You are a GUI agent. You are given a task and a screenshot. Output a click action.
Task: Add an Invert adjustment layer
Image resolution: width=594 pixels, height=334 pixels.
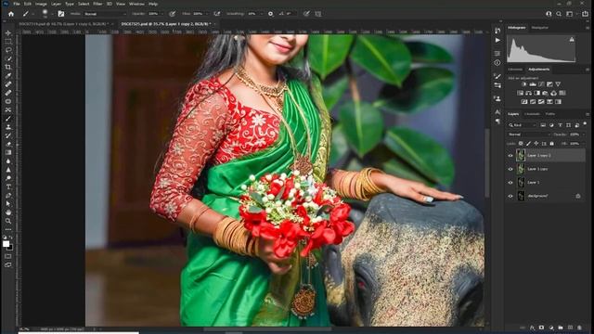tap(524, 101)
